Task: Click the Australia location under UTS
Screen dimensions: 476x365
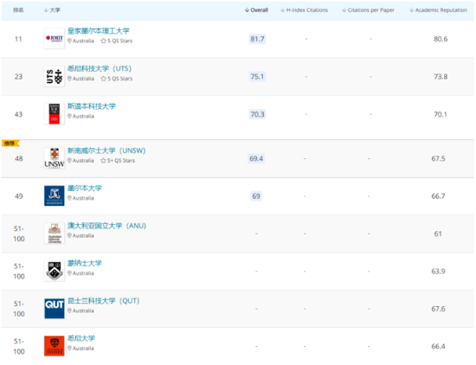Action: click(80, 79)
